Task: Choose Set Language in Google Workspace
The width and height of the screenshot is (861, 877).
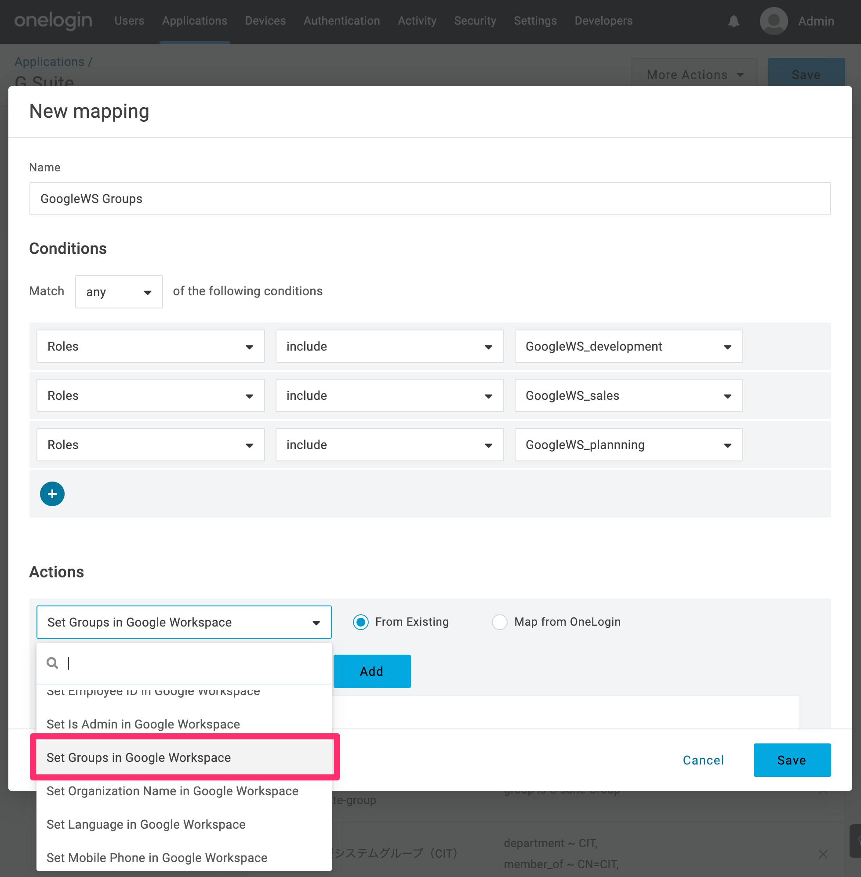Action: click(184, 825)
